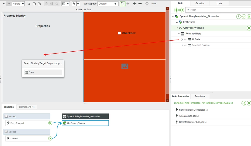Click the align vertically toolbar icon
Image resolution: width=251 pixels, height=146 pixels.
coord(52,4)
